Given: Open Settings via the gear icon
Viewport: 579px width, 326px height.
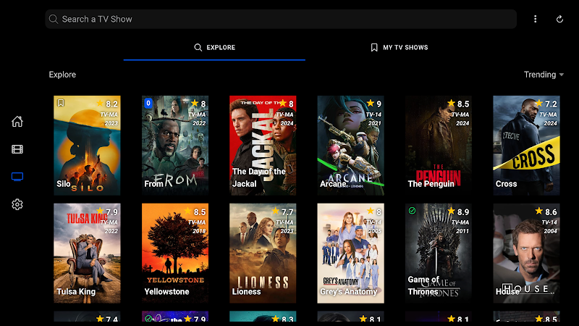Looking at the screenshot, I should 17,205.
